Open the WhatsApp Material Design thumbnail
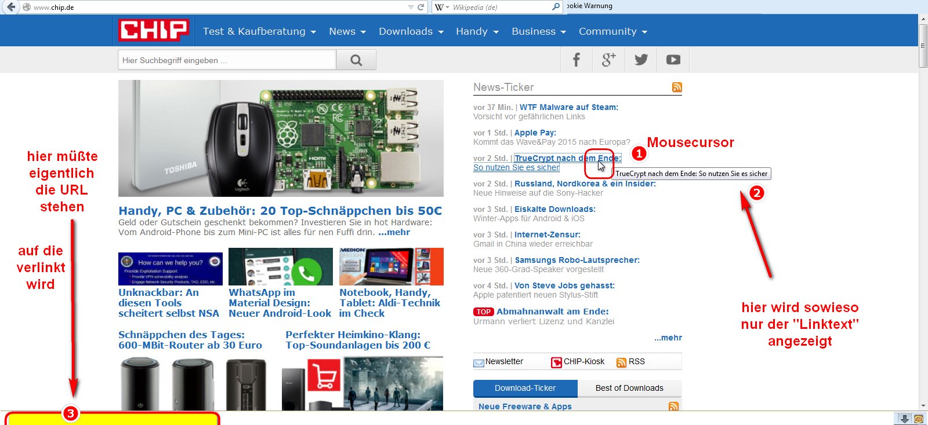This screenshot has height=425, width=928. point(281,266)
